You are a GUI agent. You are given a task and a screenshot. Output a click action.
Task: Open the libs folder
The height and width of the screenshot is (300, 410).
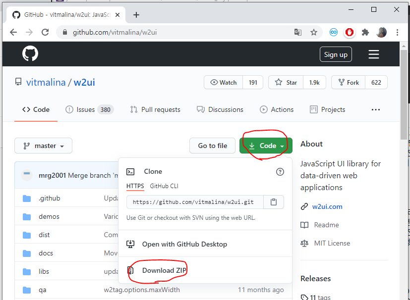44,271
